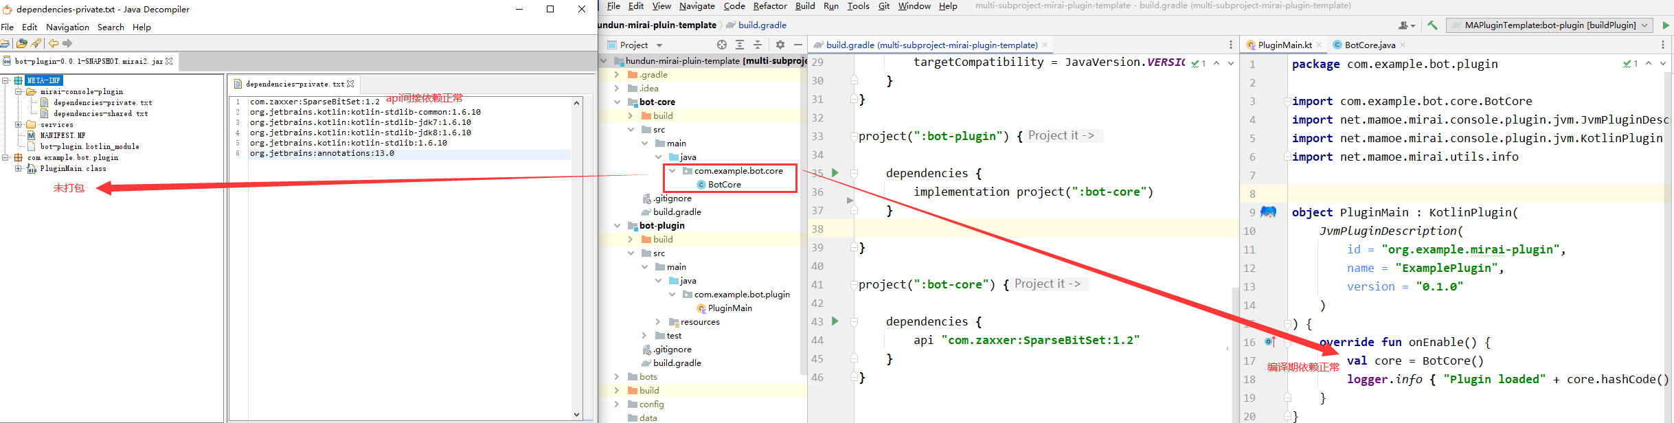Click Select Opened File target icon
Image resolution: width=1674 pixels, height=423 pixels.
722,45
